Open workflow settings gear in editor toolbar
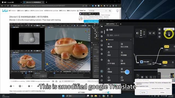The image size is (175, 98). 159,37
